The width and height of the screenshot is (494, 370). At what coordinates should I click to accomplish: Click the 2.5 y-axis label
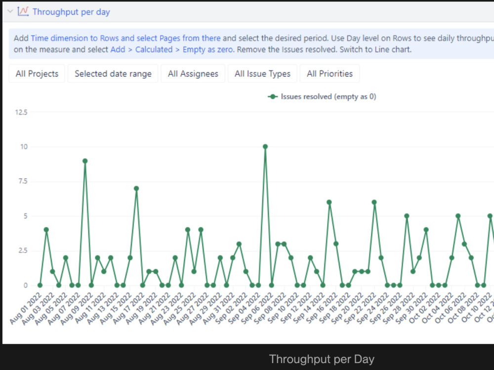[x=23, y=251]
